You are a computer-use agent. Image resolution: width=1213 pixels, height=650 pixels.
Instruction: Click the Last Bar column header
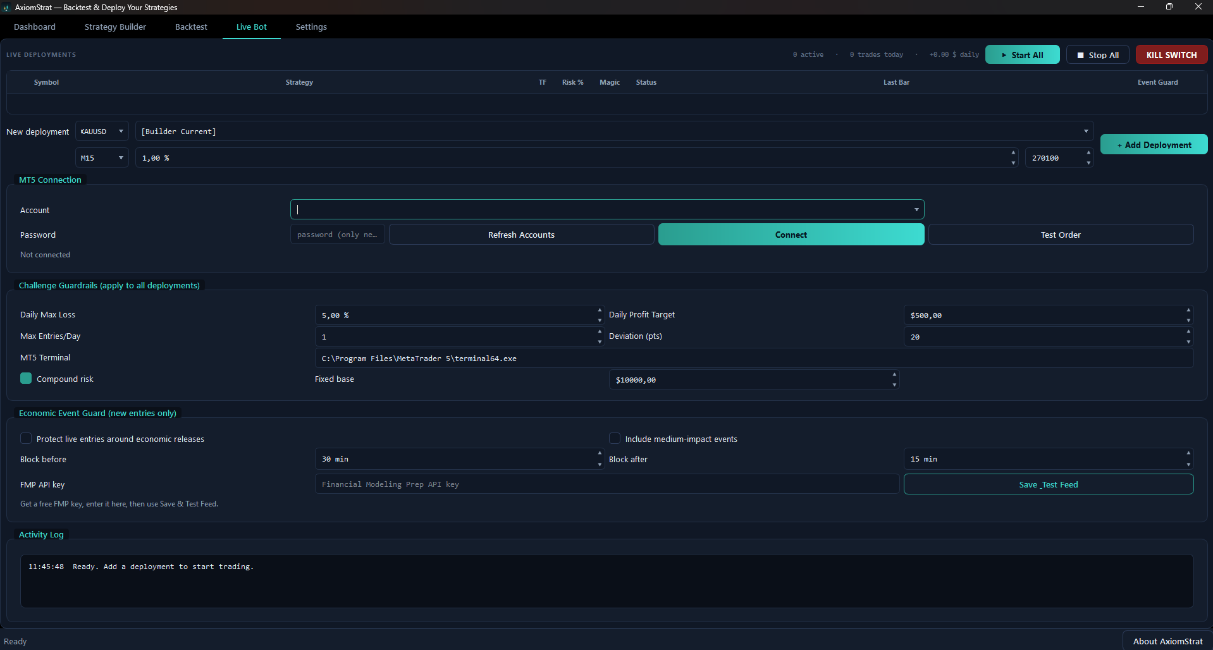coord(896,82)
